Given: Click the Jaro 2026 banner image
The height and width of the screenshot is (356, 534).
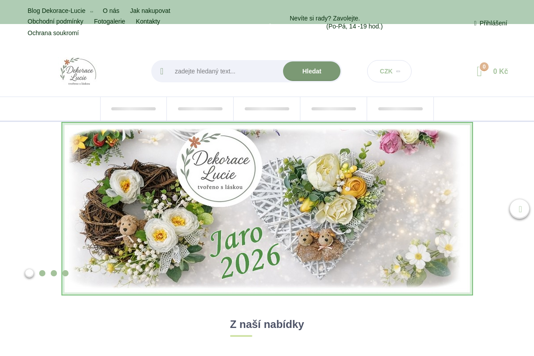Looking at the screenshot, I should coord(267,209).
